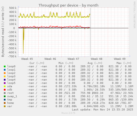
Task: Click the Munin 2.0.75 version text
Action: [68, 113]
